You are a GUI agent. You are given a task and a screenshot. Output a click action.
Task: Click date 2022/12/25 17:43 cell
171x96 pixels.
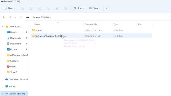click(x=93, y=30)
